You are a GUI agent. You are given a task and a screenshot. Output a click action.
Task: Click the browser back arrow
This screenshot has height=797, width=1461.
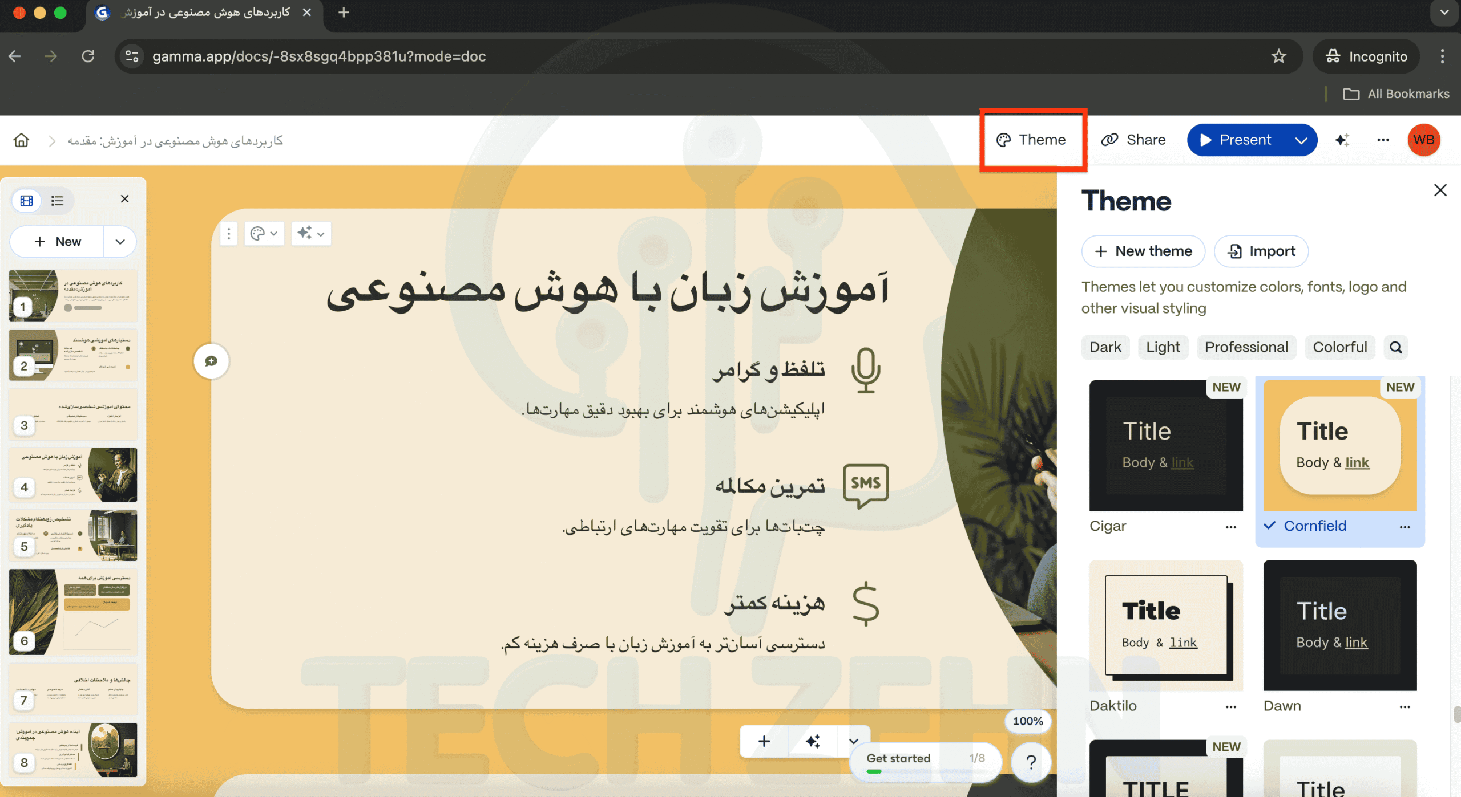point(15,56)
